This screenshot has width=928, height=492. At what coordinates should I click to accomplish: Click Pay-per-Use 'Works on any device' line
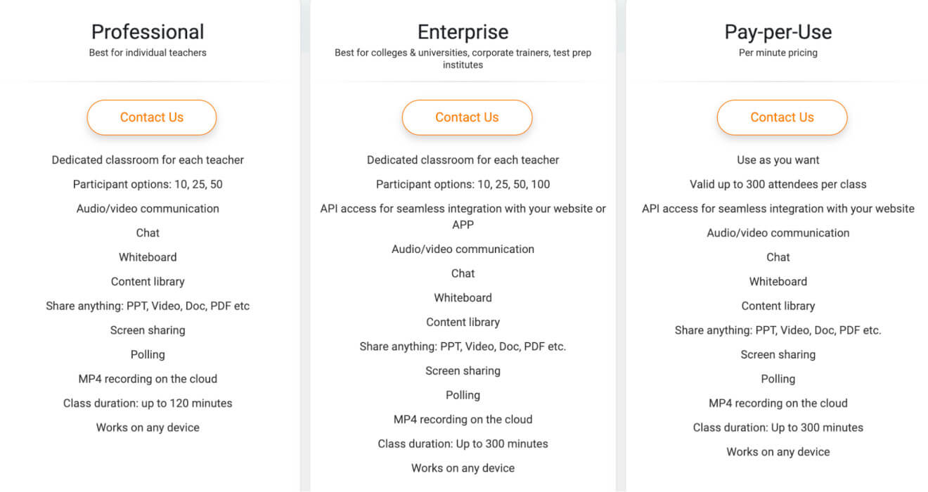[x=778, y=451]
